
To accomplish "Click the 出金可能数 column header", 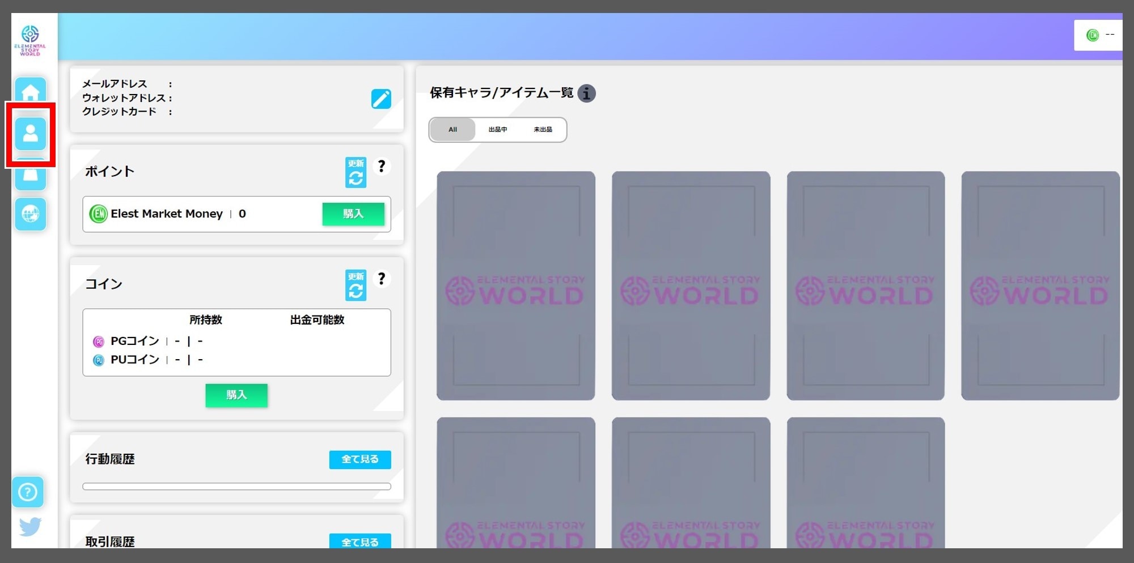I will tap(317, 320).
